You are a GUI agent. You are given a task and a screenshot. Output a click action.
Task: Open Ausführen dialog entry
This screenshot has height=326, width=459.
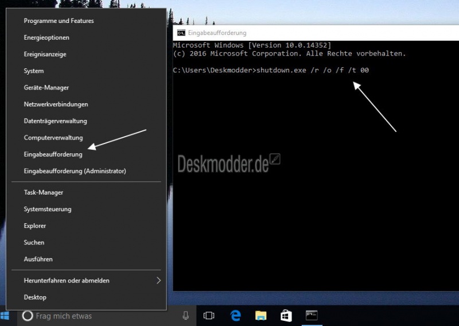tap(87, 259)
